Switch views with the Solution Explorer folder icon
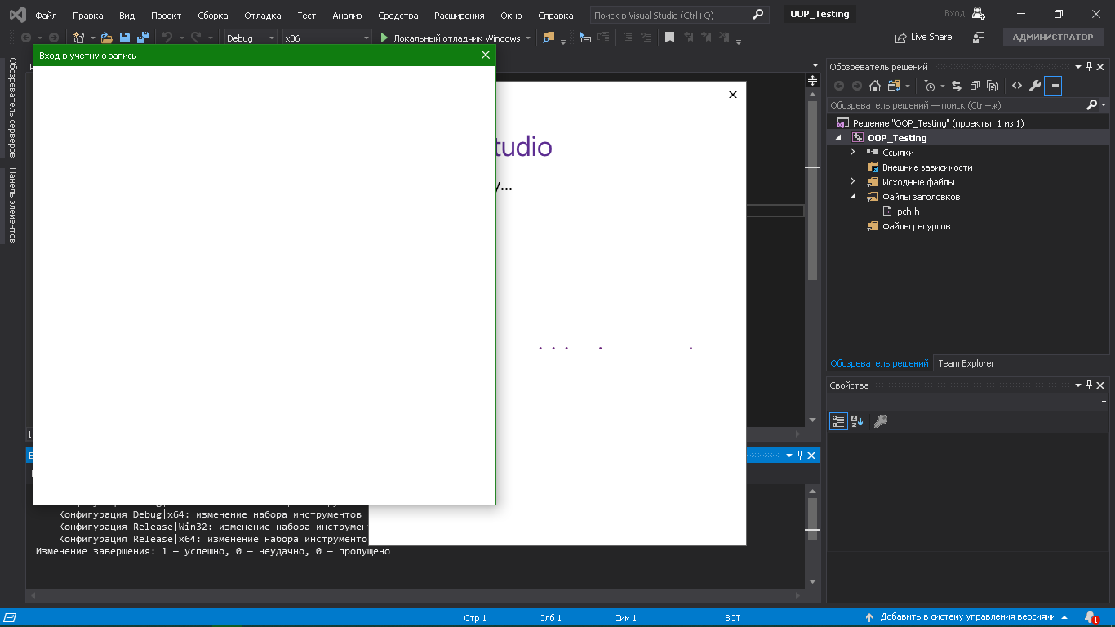 coord(895,86)
